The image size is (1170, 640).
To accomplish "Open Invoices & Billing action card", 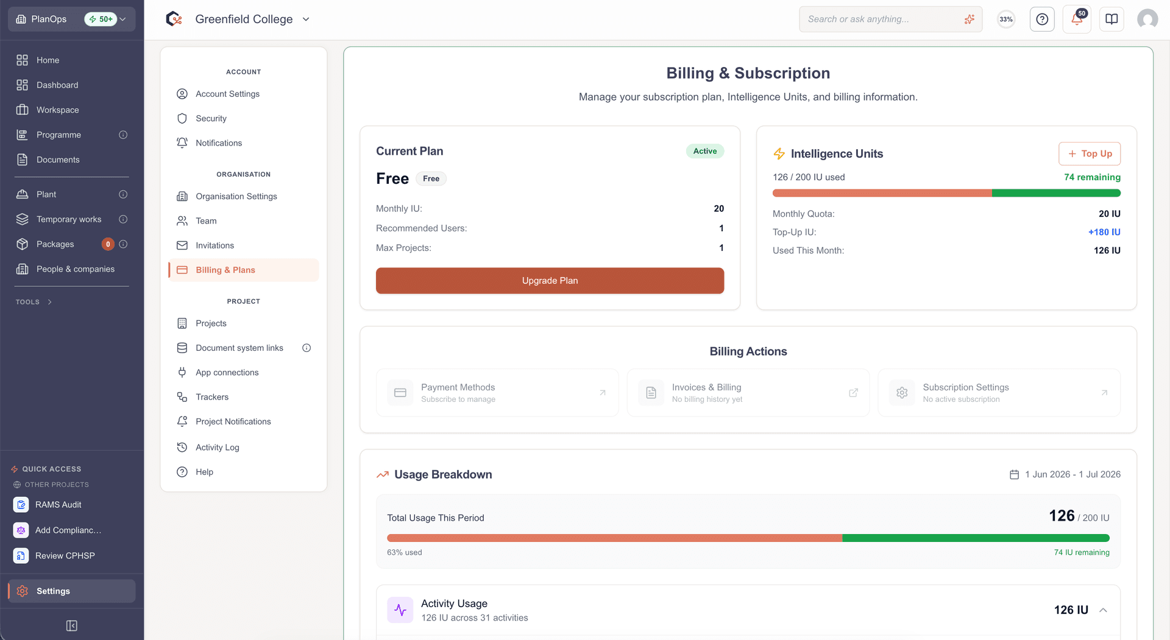I will (x=748, y=393).
